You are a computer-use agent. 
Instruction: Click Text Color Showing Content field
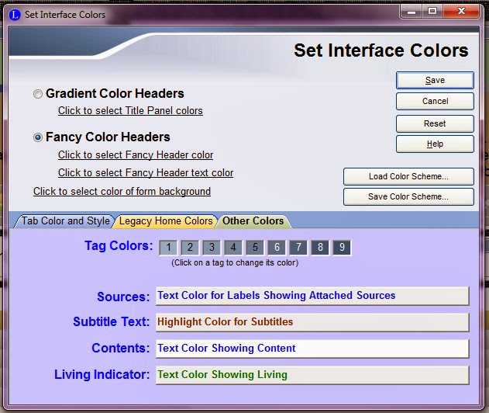[312, 349]
